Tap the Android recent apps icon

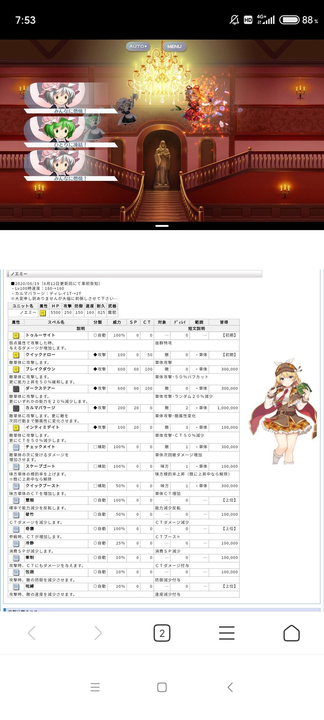click(x=95, y=687)
